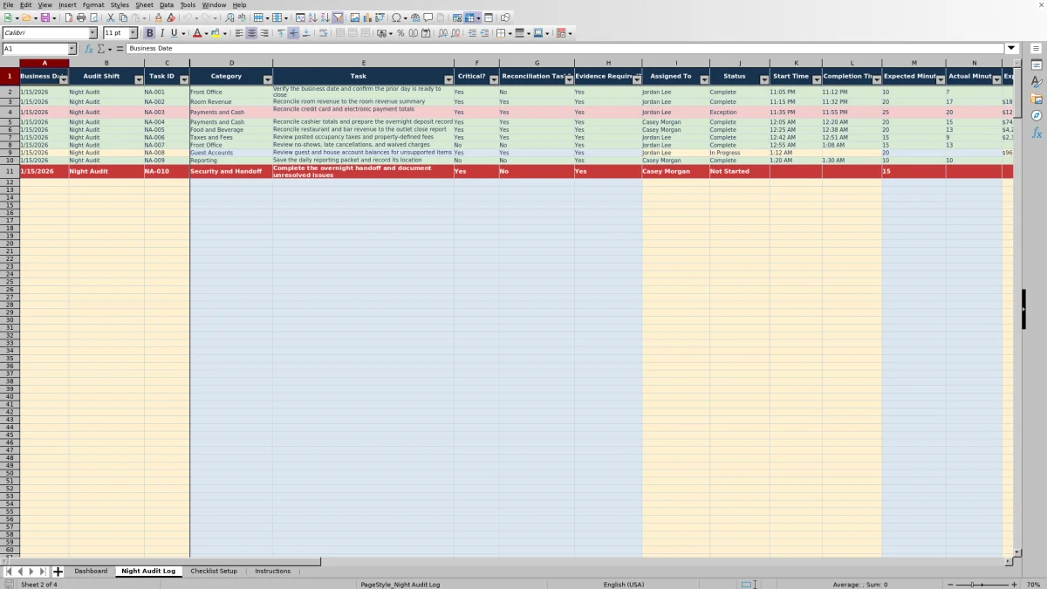This screenshot has height=589, width=1047.
Task: Click the zoom in plus button
Action: click(x=1014, y=584)
